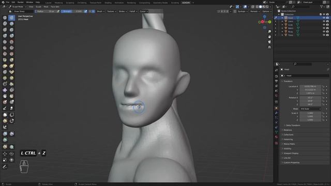Select the Smooth brush tool
Viewport: 331px width, 186px height.
[x=11, y=42]
